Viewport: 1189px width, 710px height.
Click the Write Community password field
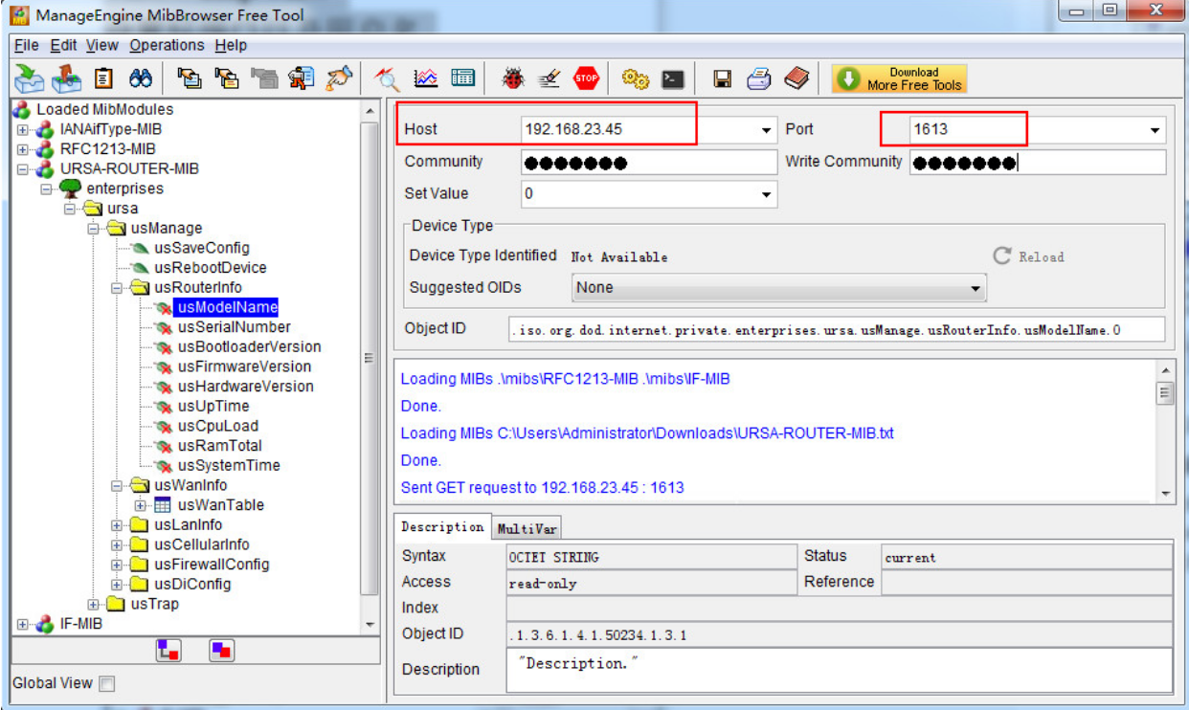point(1038,163)
